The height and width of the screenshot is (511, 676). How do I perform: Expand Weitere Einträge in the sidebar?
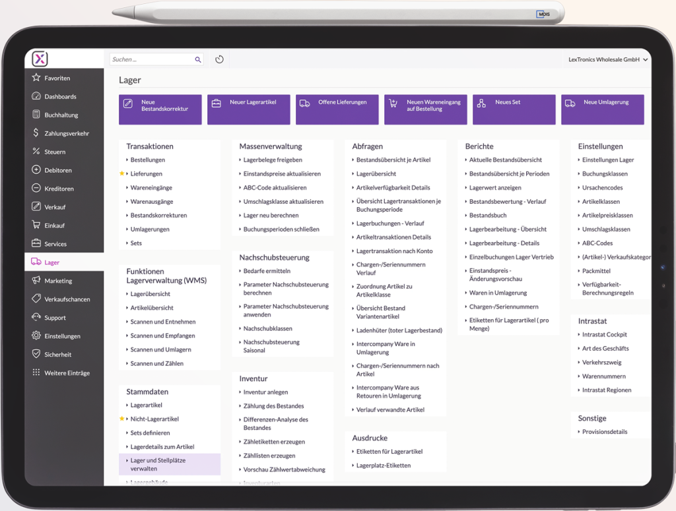click(x=66, y=373)
